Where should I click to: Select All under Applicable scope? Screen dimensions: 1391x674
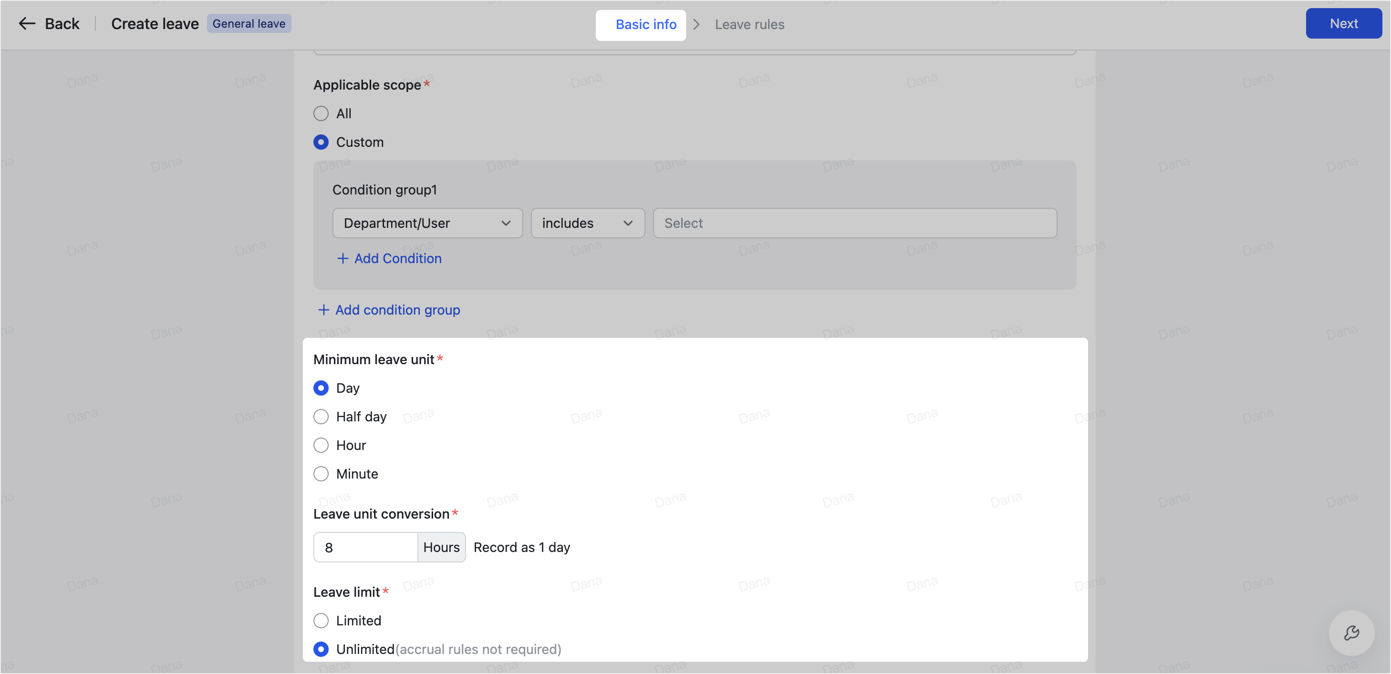(x=322, y=113)
